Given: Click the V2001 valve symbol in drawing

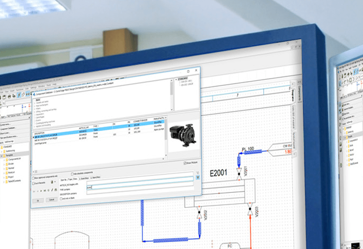Looking at the screenshot, I should coord(239,174).
